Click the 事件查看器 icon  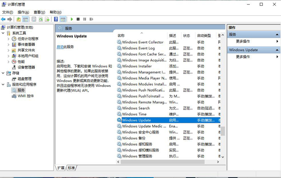(14, 45)
